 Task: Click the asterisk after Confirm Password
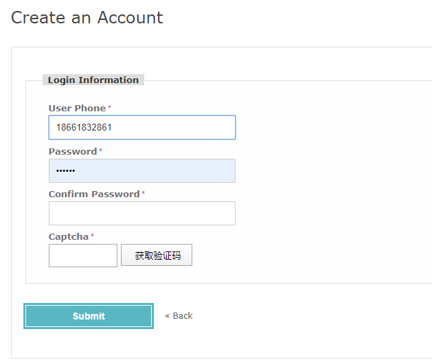pos(144,192)
